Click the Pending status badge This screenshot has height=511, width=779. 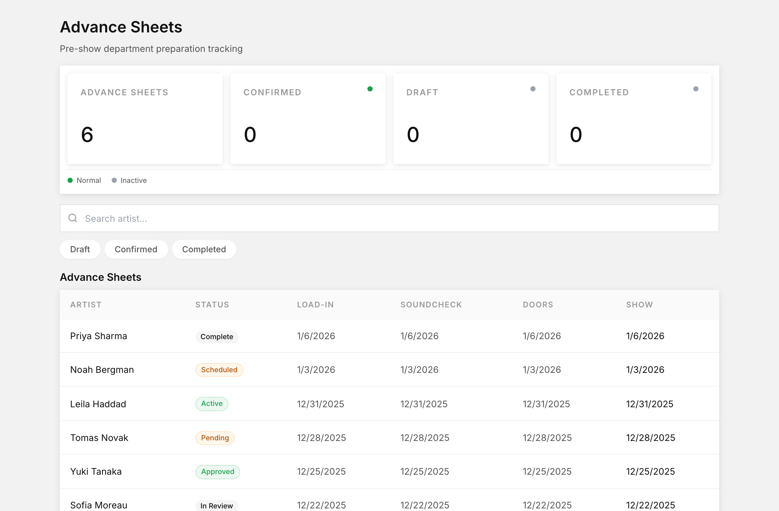pyautogui.click(x=215, y=438)
